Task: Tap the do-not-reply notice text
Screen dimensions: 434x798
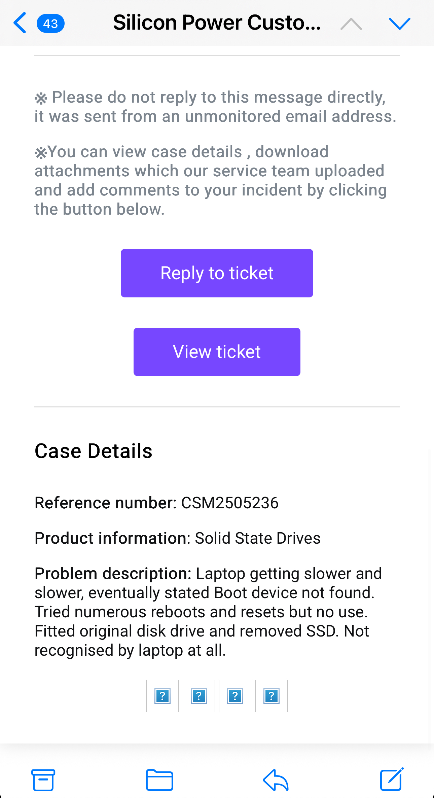Action: 215,107
